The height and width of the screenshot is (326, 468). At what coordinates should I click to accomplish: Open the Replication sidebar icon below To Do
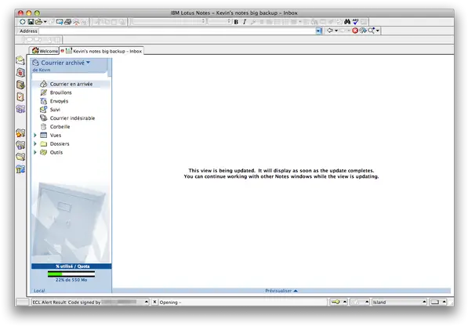[20, 109]
